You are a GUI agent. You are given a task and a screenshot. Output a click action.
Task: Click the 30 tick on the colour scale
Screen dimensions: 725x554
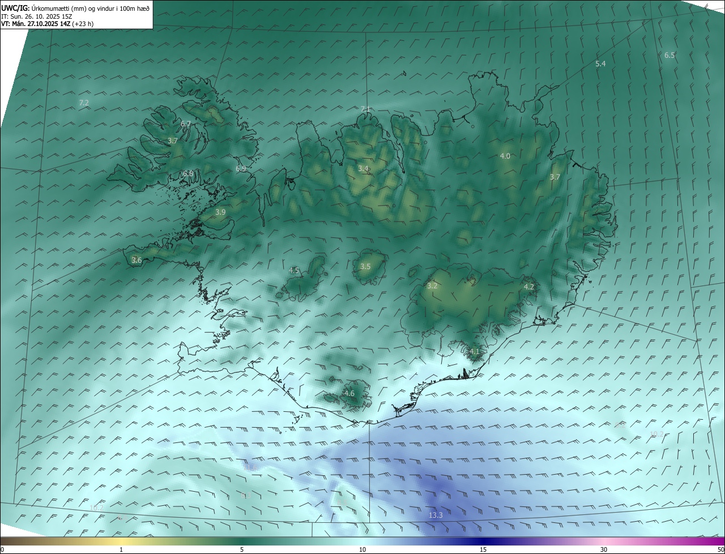click(604, 549)
